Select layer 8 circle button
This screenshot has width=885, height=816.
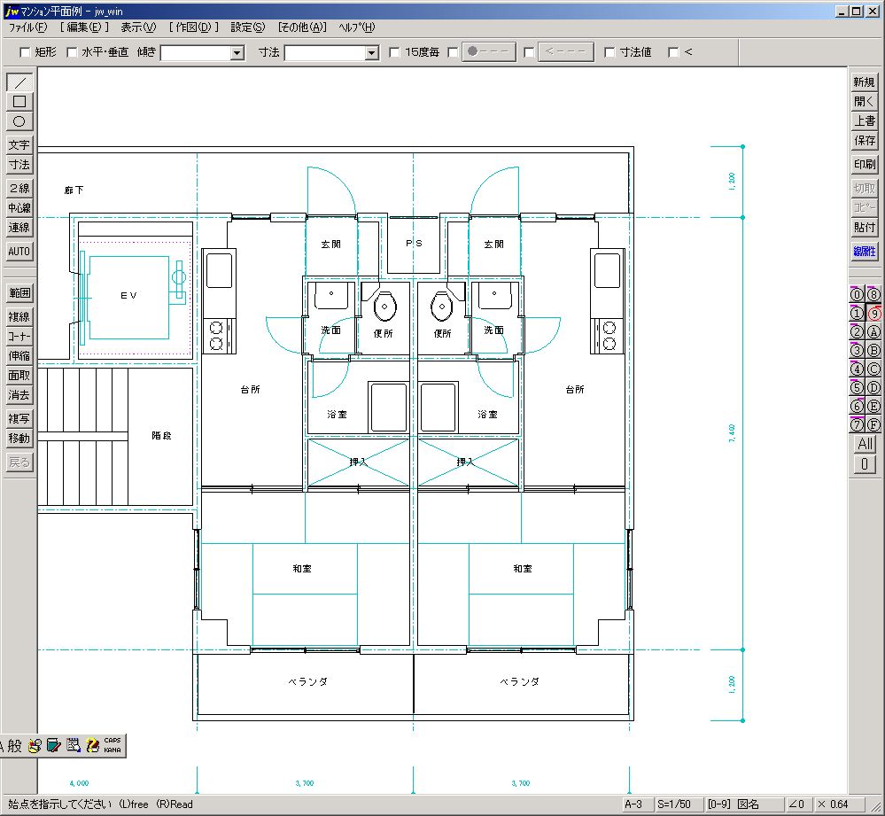click(x=874, y=294)
